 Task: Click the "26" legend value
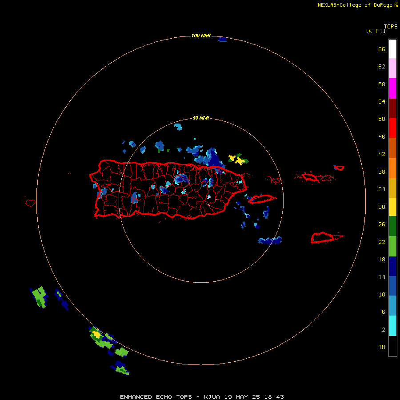point(382,224)
